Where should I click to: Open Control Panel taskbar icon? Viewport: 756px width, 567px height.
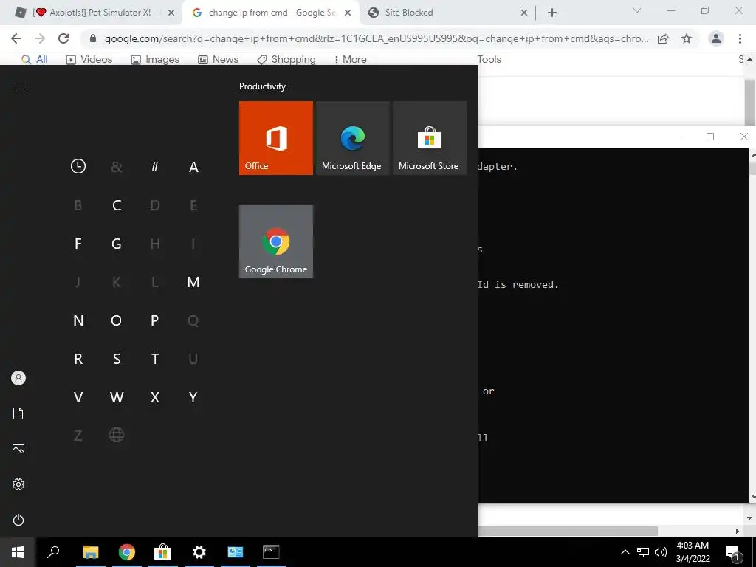tap(236, 552)
